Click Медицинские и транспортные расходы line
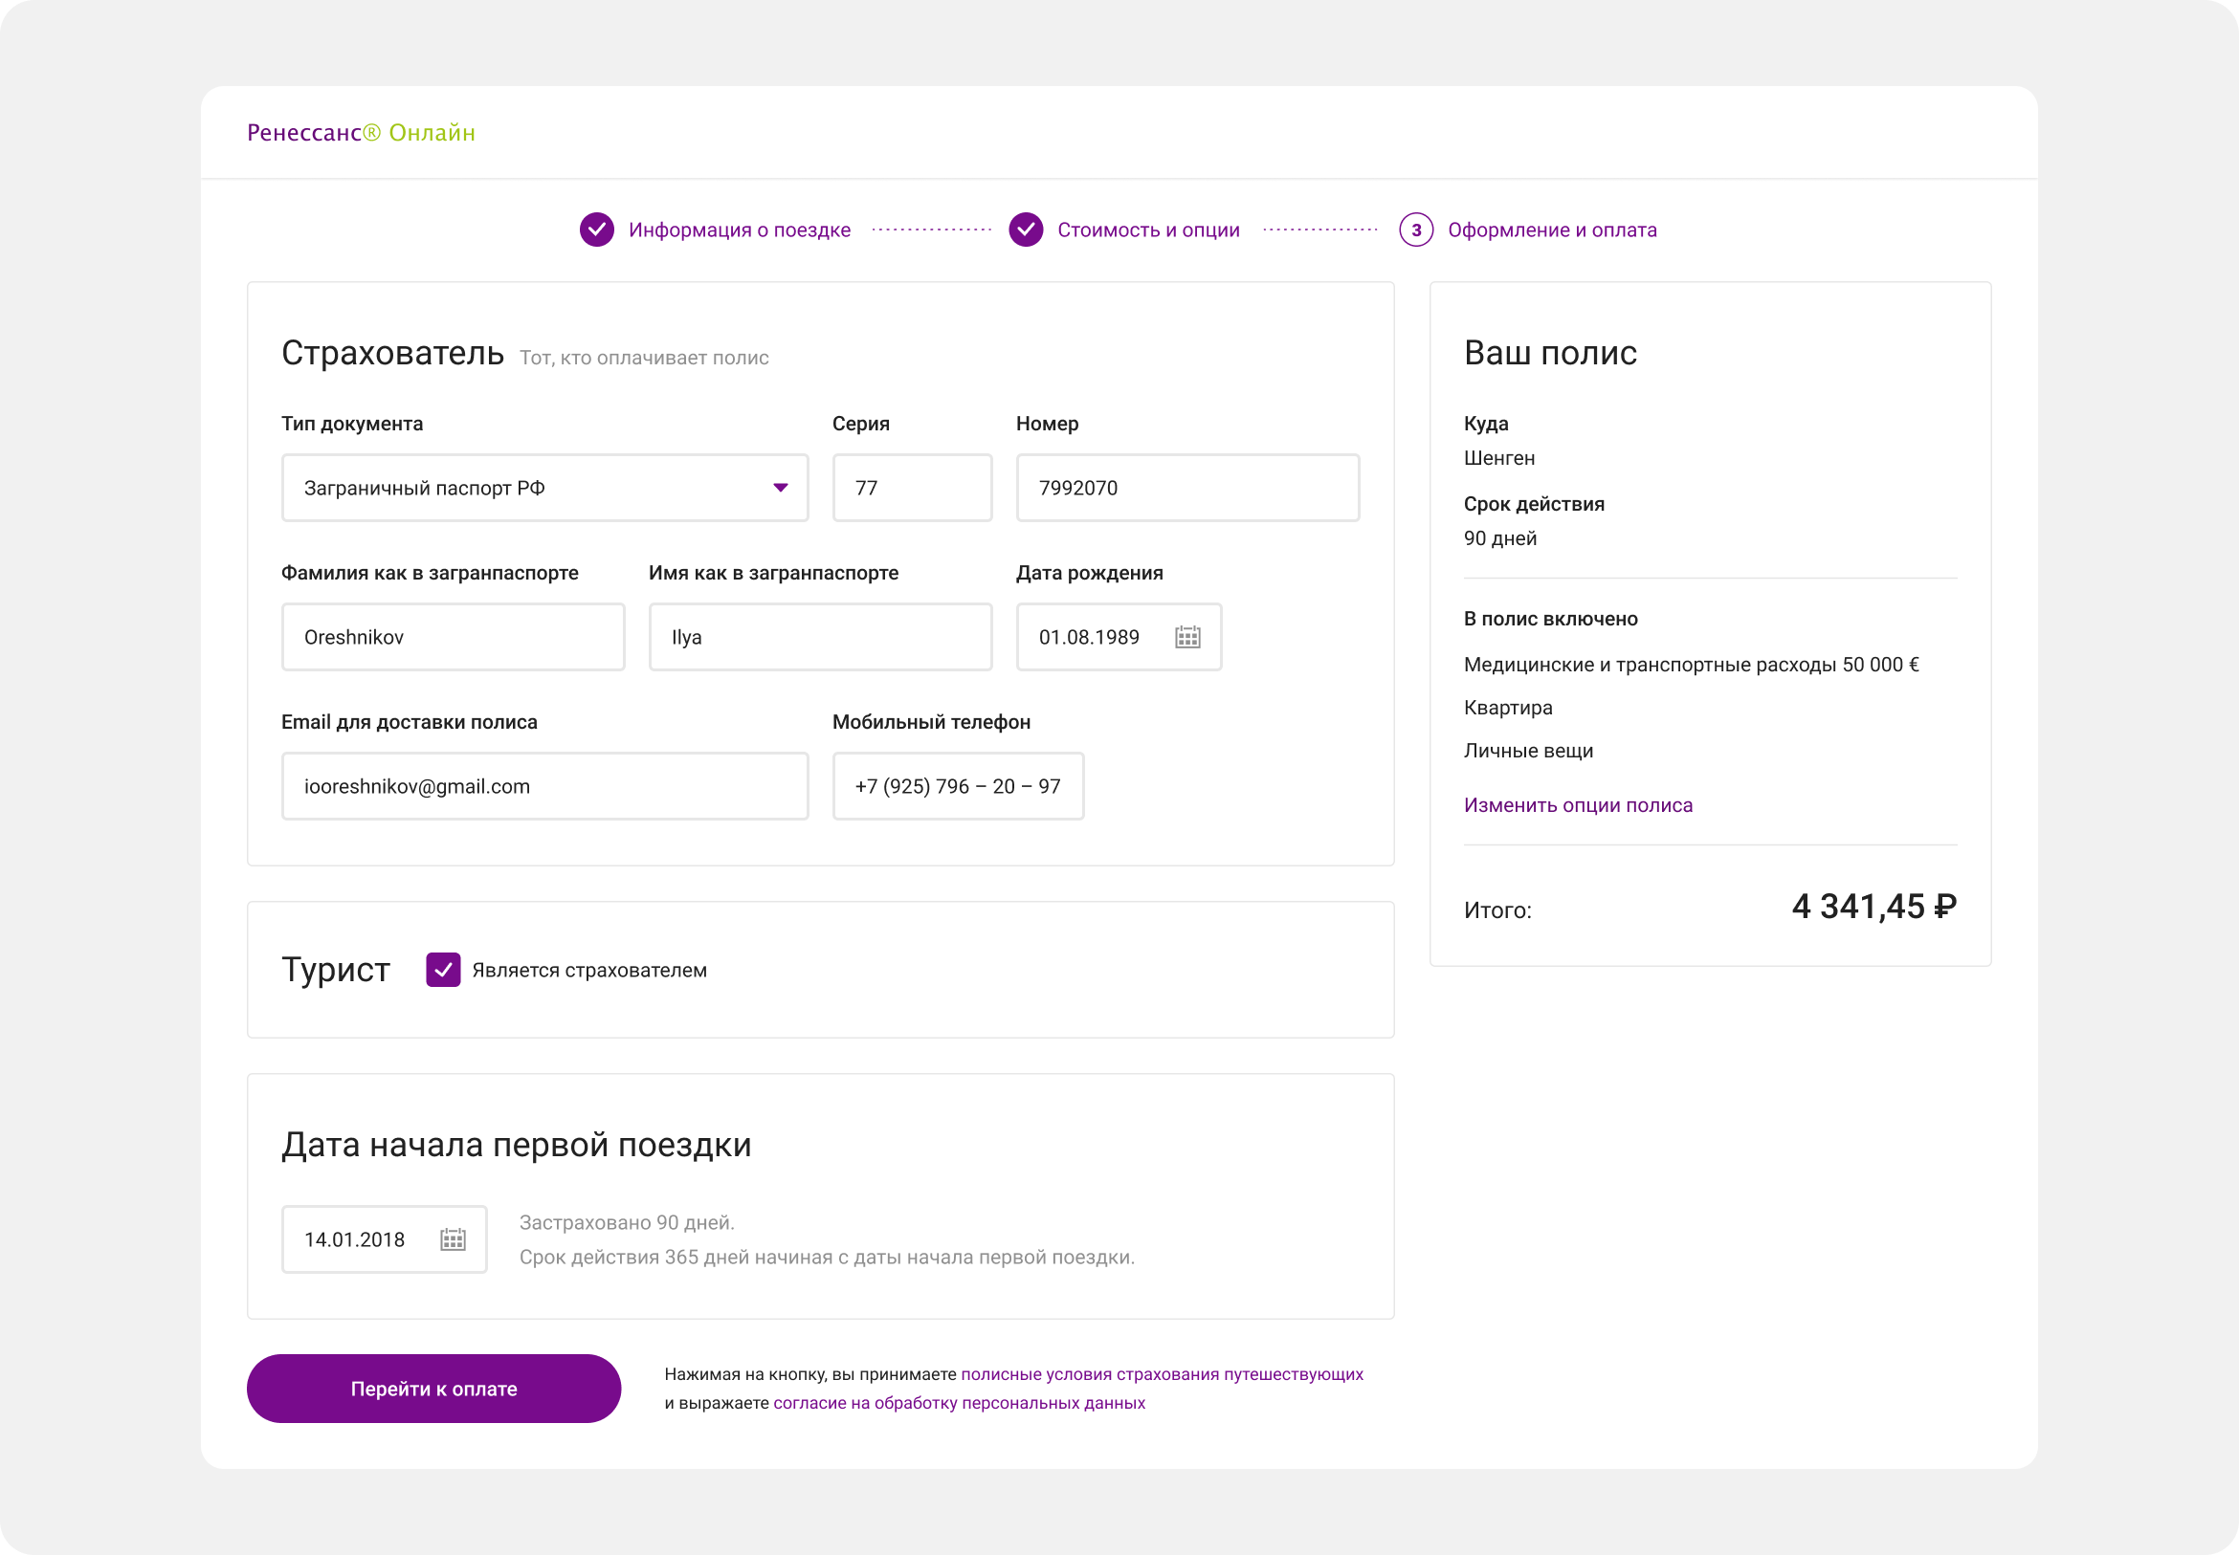This screenshot has height=1555, width=2239. coord(1691,665)
